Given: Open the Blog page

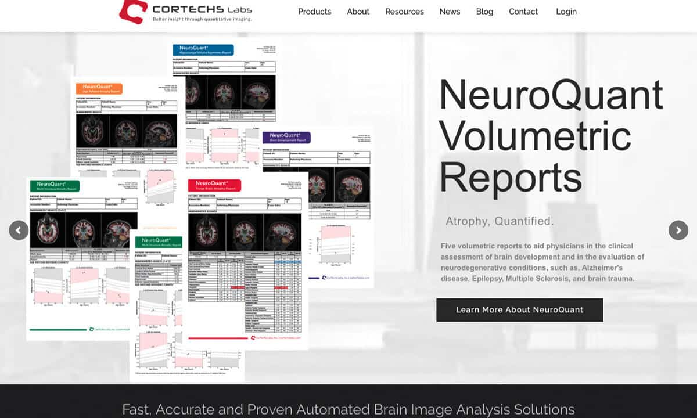Looking at the screenshot, I should coord(484,12).
